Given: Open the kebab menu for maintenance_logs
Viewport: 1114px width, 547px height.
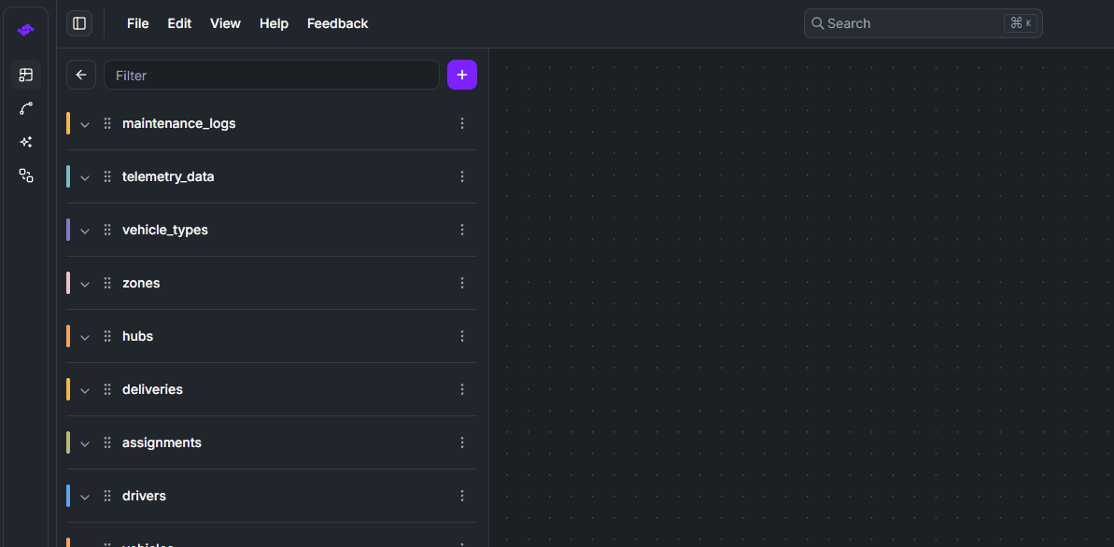Looking at the screenshot, I should coord(461,122).
